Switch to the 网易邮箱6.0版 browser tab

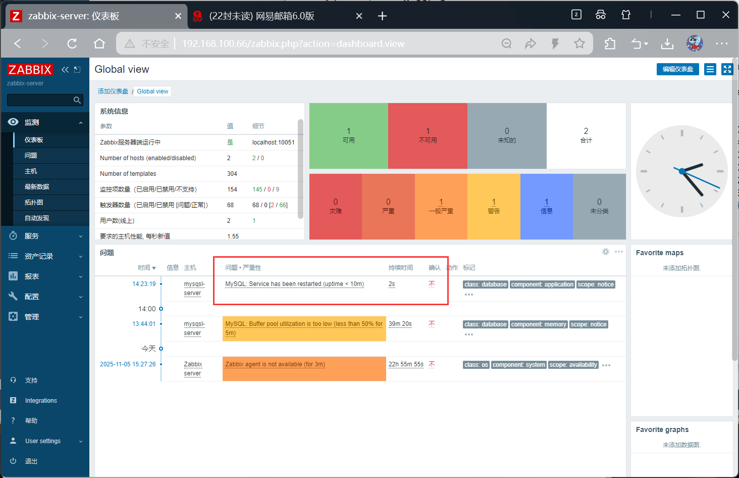(x=277, y=16)
